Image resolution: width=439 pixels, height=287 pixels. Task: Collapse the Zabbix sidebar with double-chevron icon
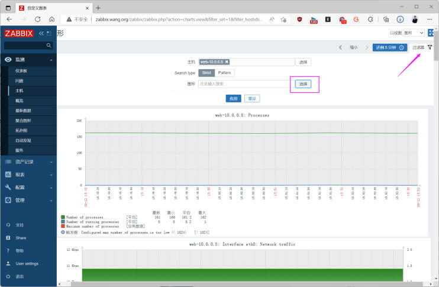tap(41, 33)
